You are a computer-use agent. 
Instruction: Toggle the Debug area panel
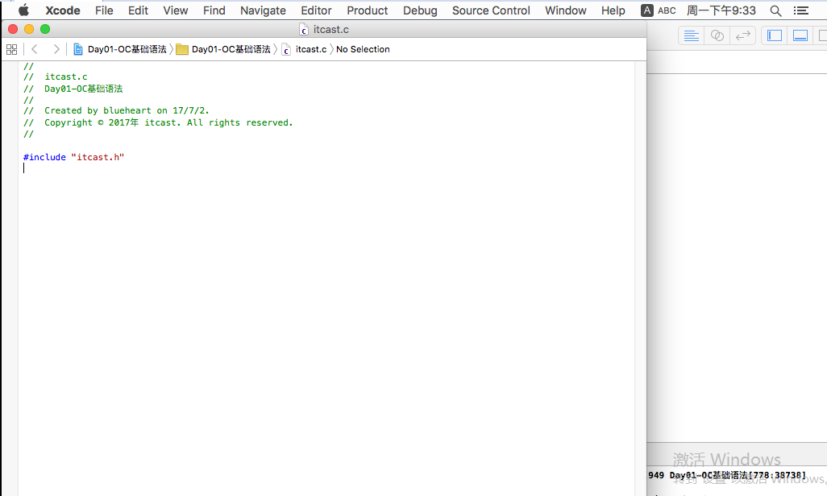coord(800,36)
